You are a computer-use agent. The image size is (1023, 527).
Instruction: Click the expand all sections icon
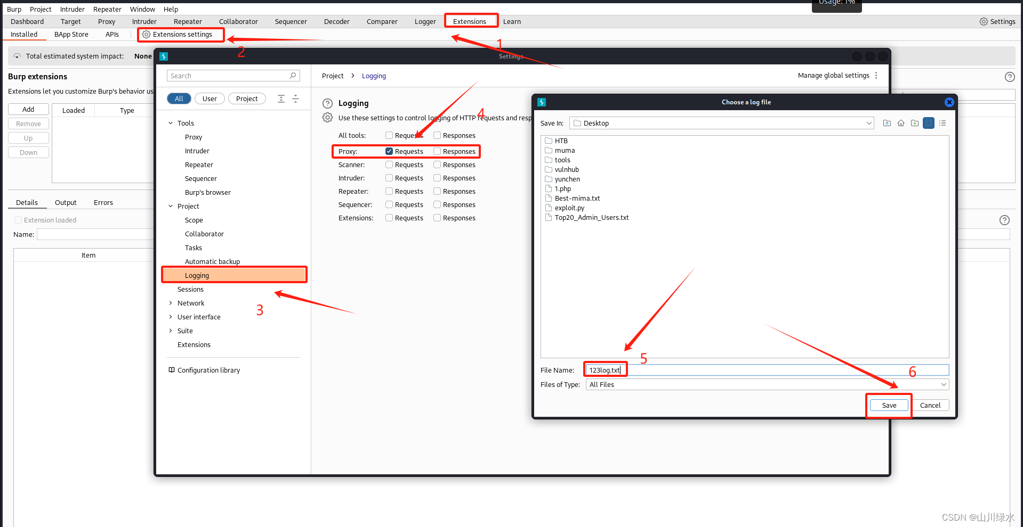coord(281,99)
